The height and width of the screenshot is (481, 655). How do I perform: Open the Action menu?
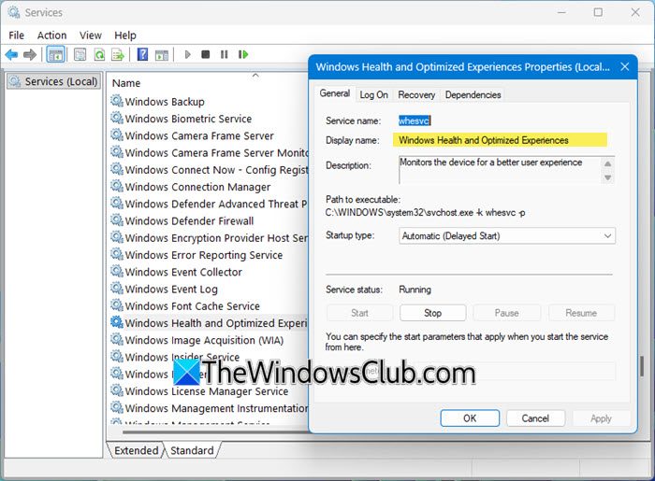click(51, 35)
